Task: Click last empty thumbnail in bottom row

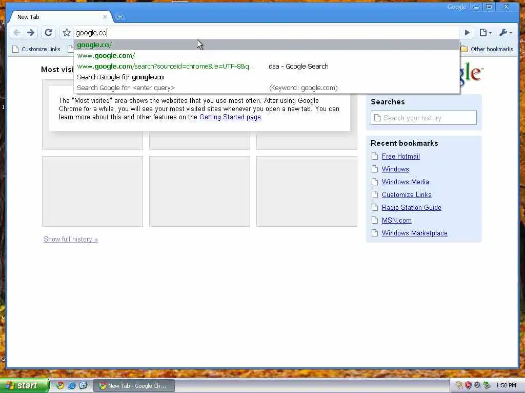Action: [307, 191]
